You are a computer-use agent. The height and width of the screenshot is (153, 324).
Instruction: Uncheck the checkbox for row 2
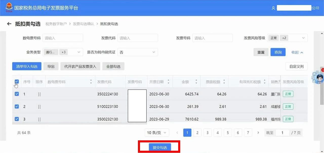(x=17, y=106)
